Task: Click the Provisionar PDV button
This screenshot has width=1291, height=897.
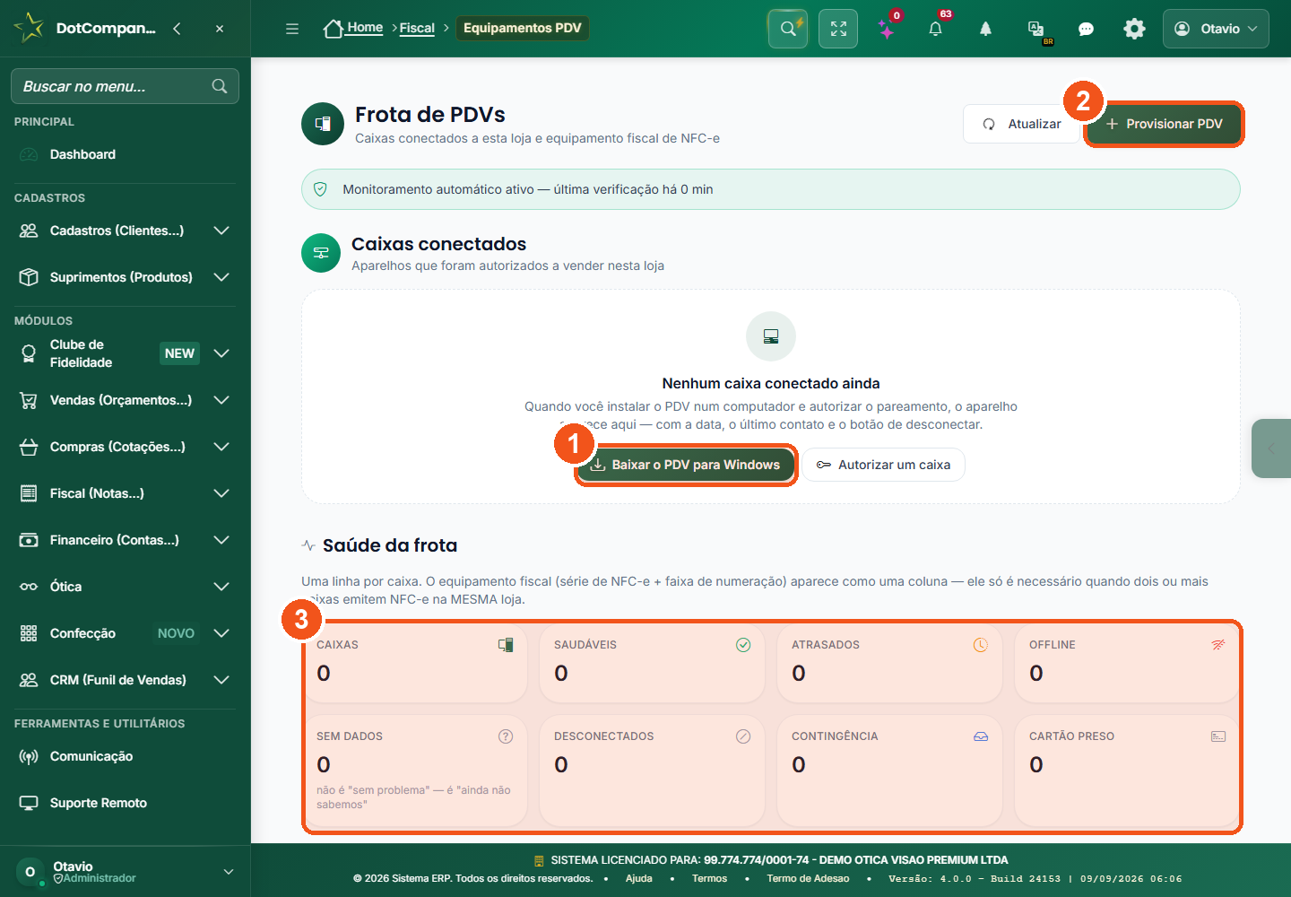Action: pos(1164,124)
